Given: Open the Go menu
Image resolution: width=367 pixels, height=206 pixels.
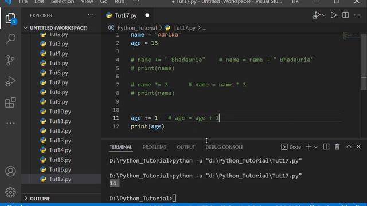Looking at the screenshot, I should (104, 2).
